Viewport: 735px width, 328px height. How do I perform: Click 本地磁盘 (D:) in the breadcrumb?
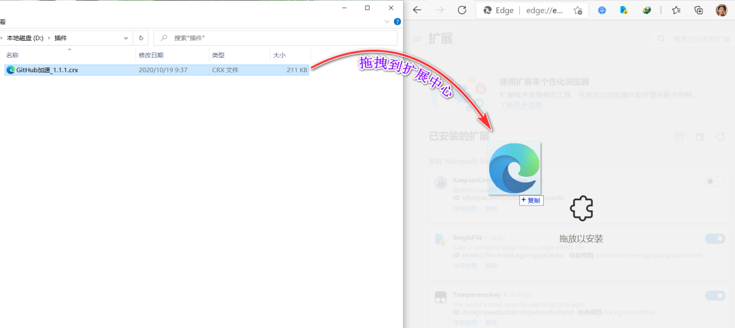(x=25, y=38)
